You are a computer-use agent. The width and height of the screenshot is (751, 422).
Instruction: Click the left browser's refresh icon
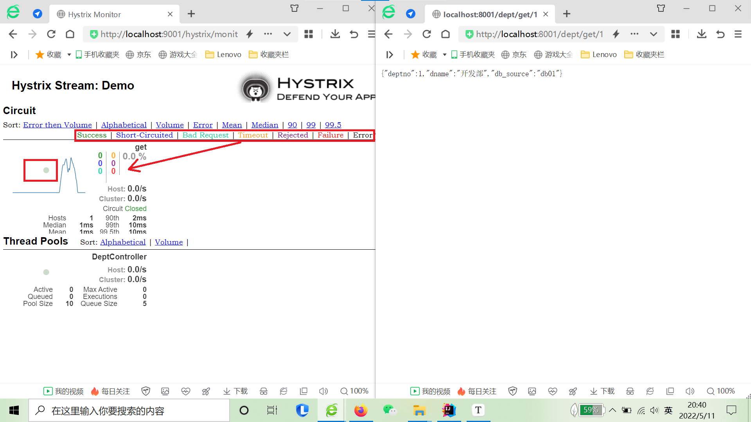pos(51,34)
